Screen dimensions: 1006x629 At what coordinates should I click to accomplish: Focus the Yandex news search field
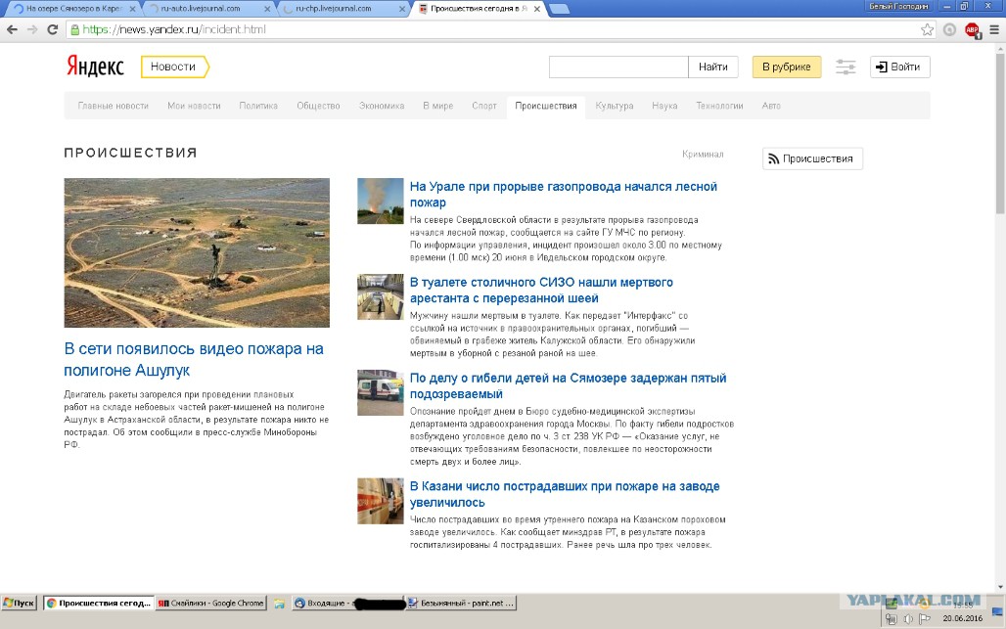tap(618, 67)
